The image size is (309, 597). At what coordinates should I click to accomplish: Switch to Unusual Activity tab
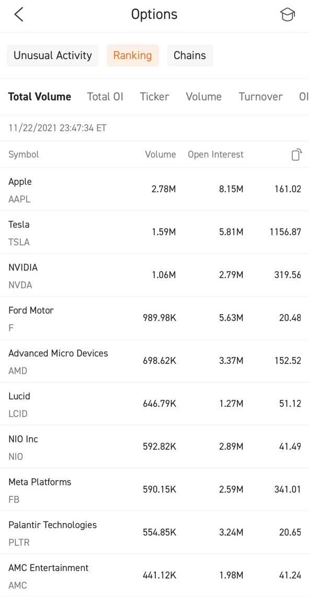coord(52,56)
